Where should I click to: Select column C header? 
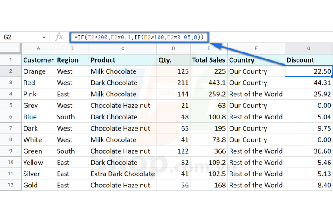(x=123, y=48)
